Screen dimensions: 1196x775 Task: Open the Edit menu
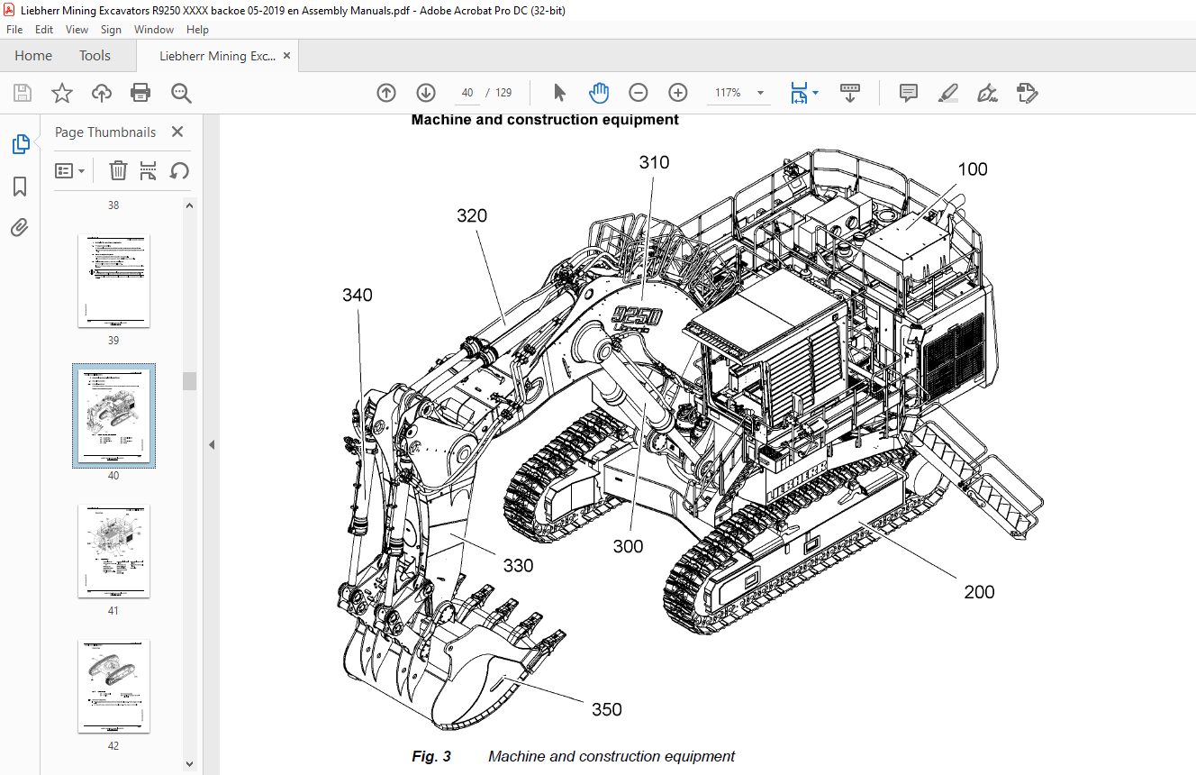44,30
